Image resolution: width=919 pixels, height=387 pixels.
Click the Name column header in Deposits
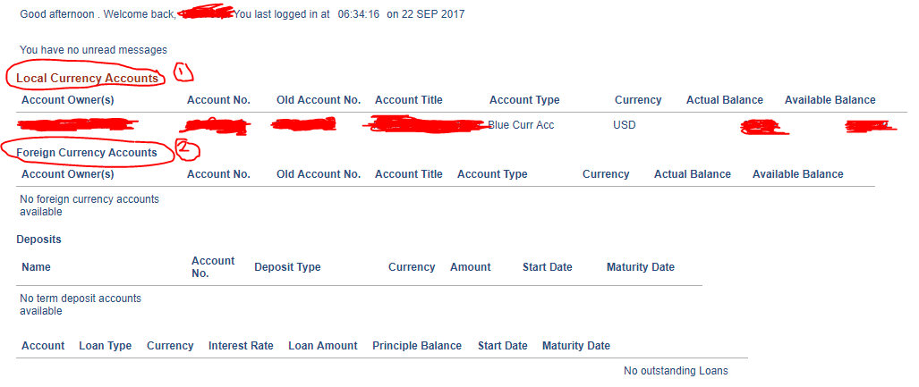(x=37, y=267)
